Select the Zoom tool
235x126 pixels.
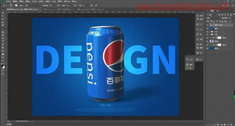point(3,57)
